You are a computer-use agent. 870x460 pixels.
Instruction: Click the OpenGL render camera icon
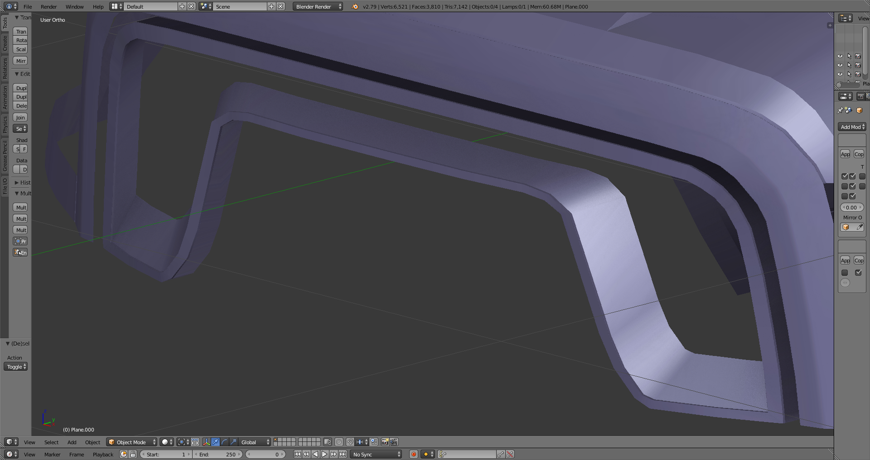[x=385, y=442]
